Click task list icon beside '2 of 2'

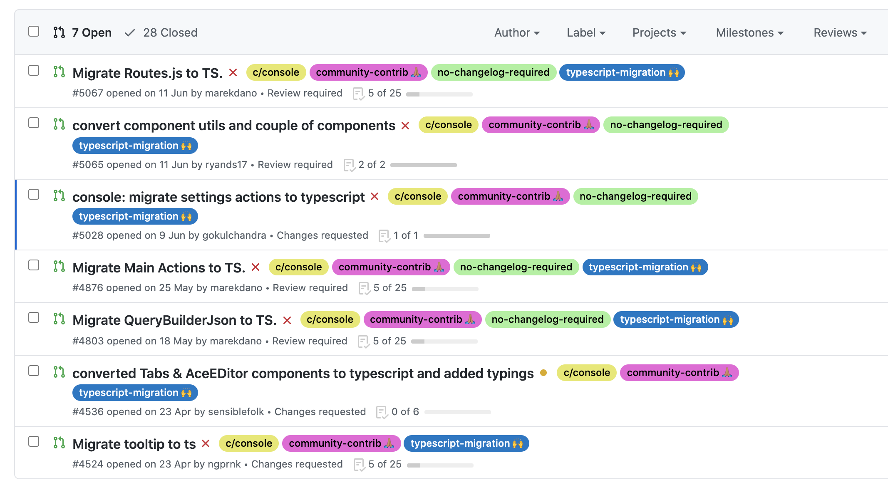(349, 165)
